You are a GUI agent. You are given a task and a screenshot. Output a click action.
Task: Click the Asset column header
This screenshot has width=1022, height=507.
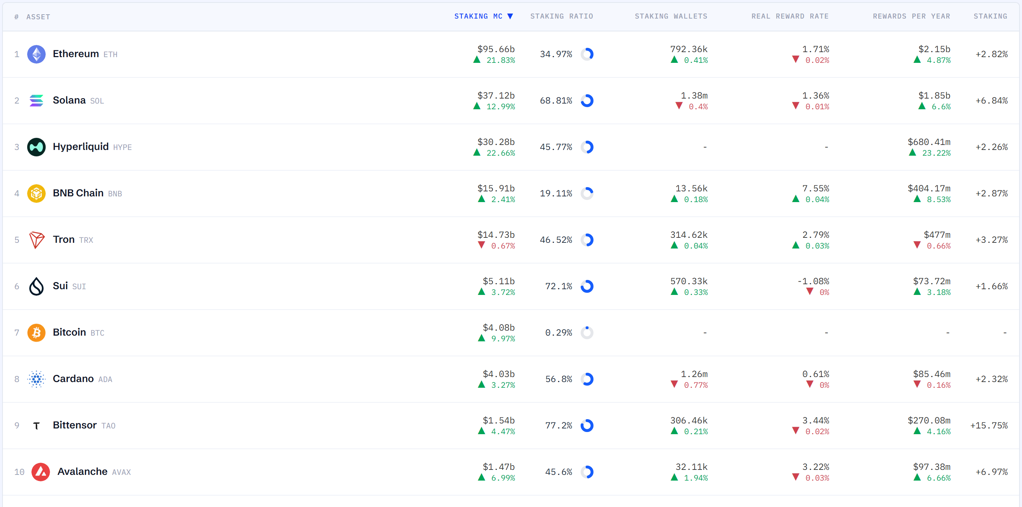point(38,17)
